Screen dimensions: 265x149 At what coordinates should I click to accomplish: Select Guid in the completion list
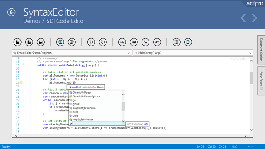(x=95, y=116)
